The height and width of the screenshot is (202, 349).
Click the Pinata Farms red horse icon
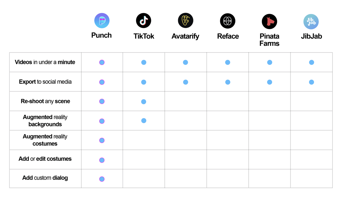click(269, 21)
